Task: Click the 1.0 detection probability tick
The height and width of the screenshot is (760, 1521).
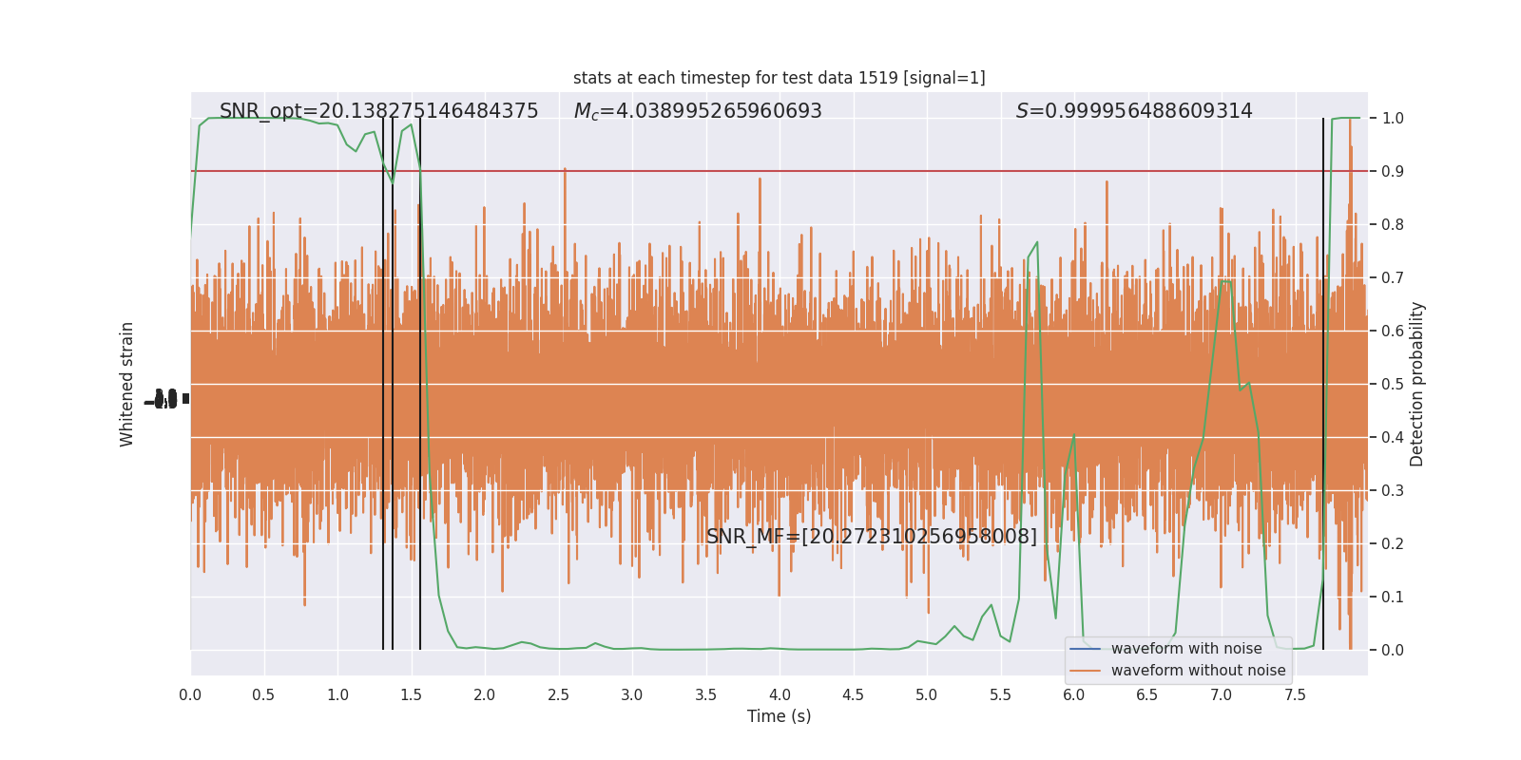Action: [1393, 119]
